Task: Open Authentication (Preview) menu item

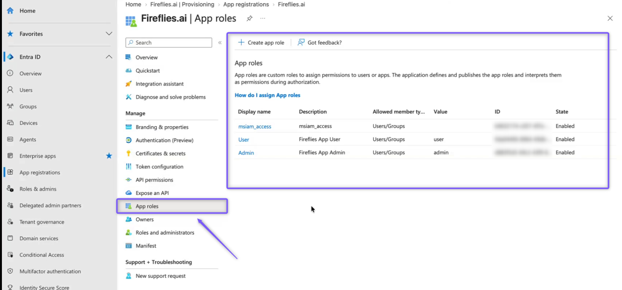Action: click(x=164, y=140)
